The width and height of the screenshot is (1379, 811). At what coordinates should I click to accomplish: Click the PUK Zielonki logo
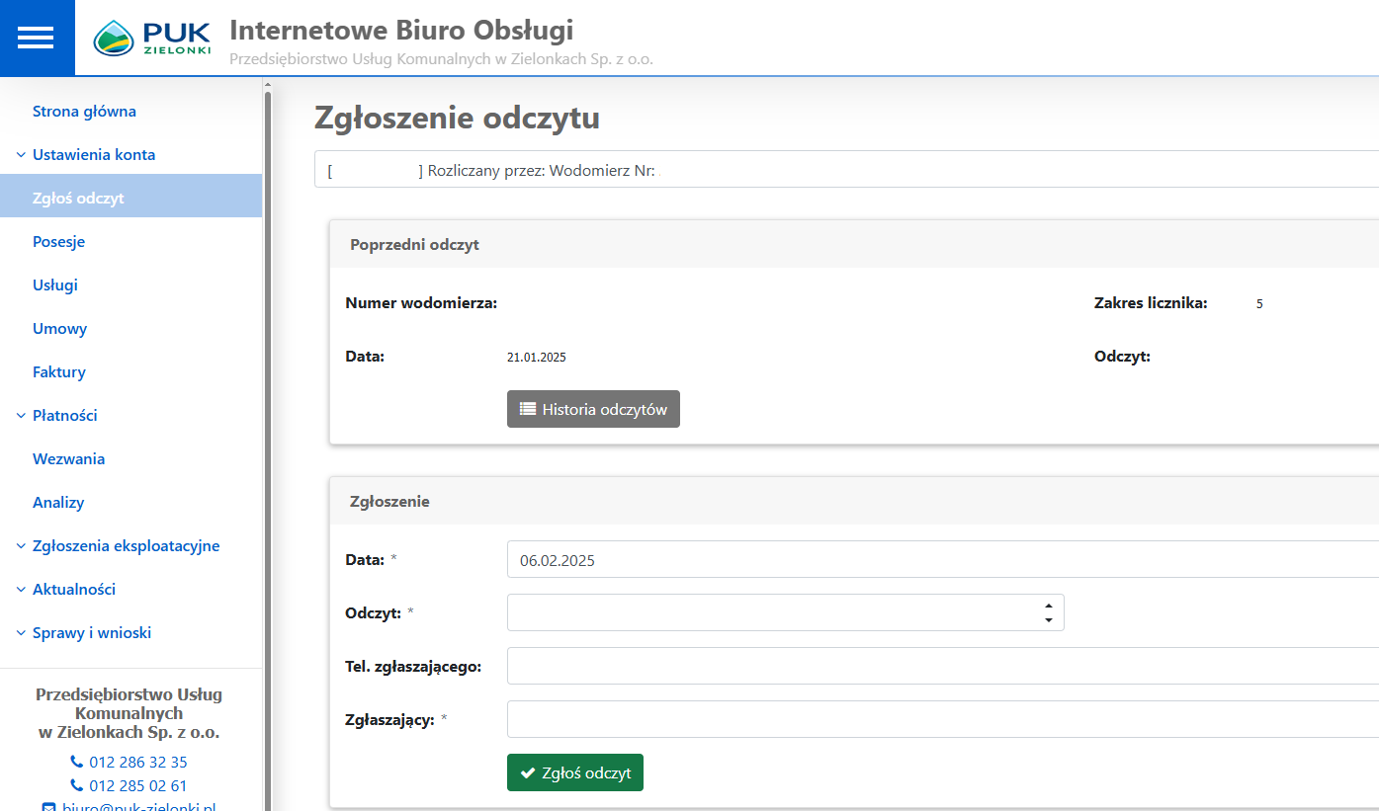(x=151, y=38)
